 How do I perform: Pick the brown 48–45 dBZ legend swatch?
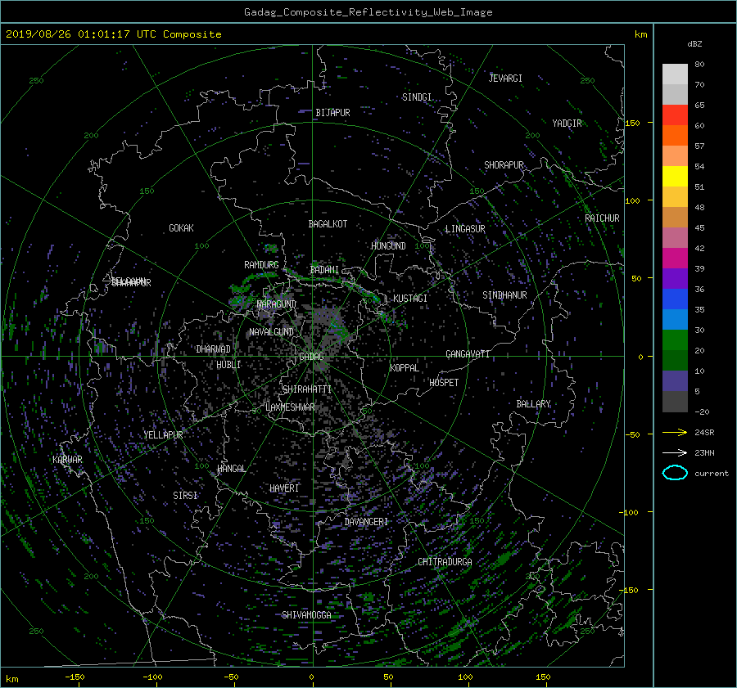click(675, 217)
